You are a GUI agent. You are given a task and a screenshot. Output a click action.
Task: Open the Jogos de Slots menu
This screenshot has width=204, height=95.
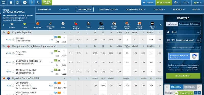click(x=108, y=9)
